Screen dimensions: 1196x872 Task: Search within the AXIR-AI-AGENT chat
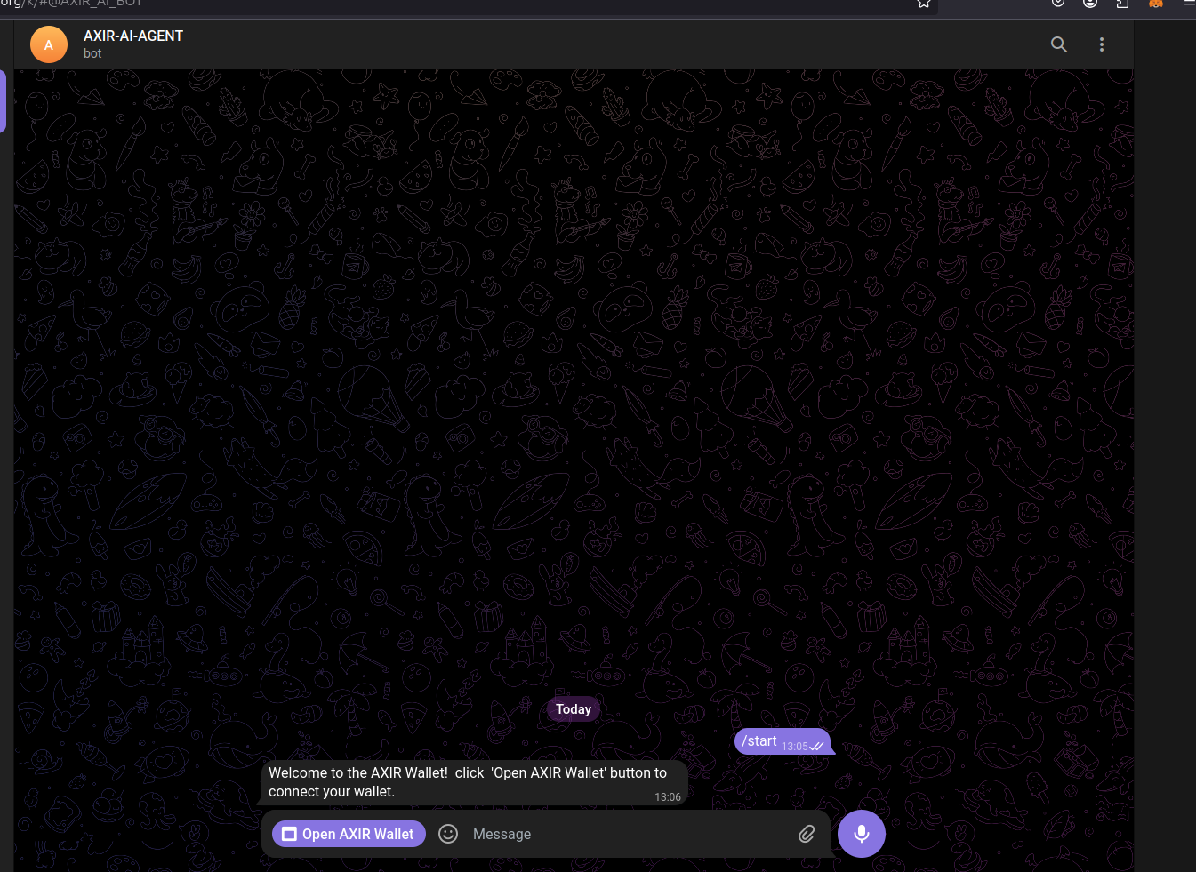pyautogui.click(x=1058, y=44)
